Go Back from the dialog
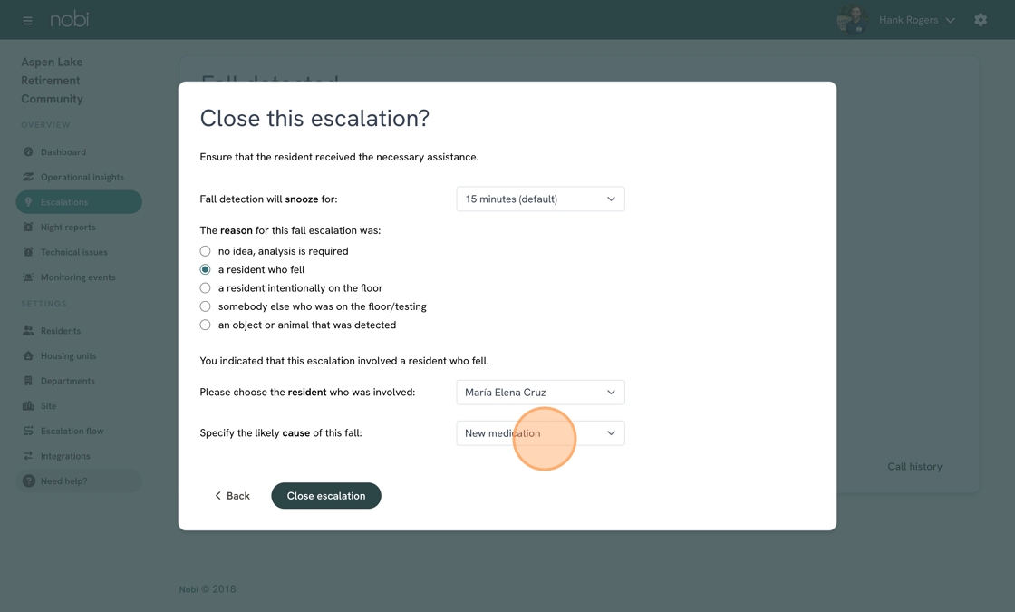 point(232,496)
